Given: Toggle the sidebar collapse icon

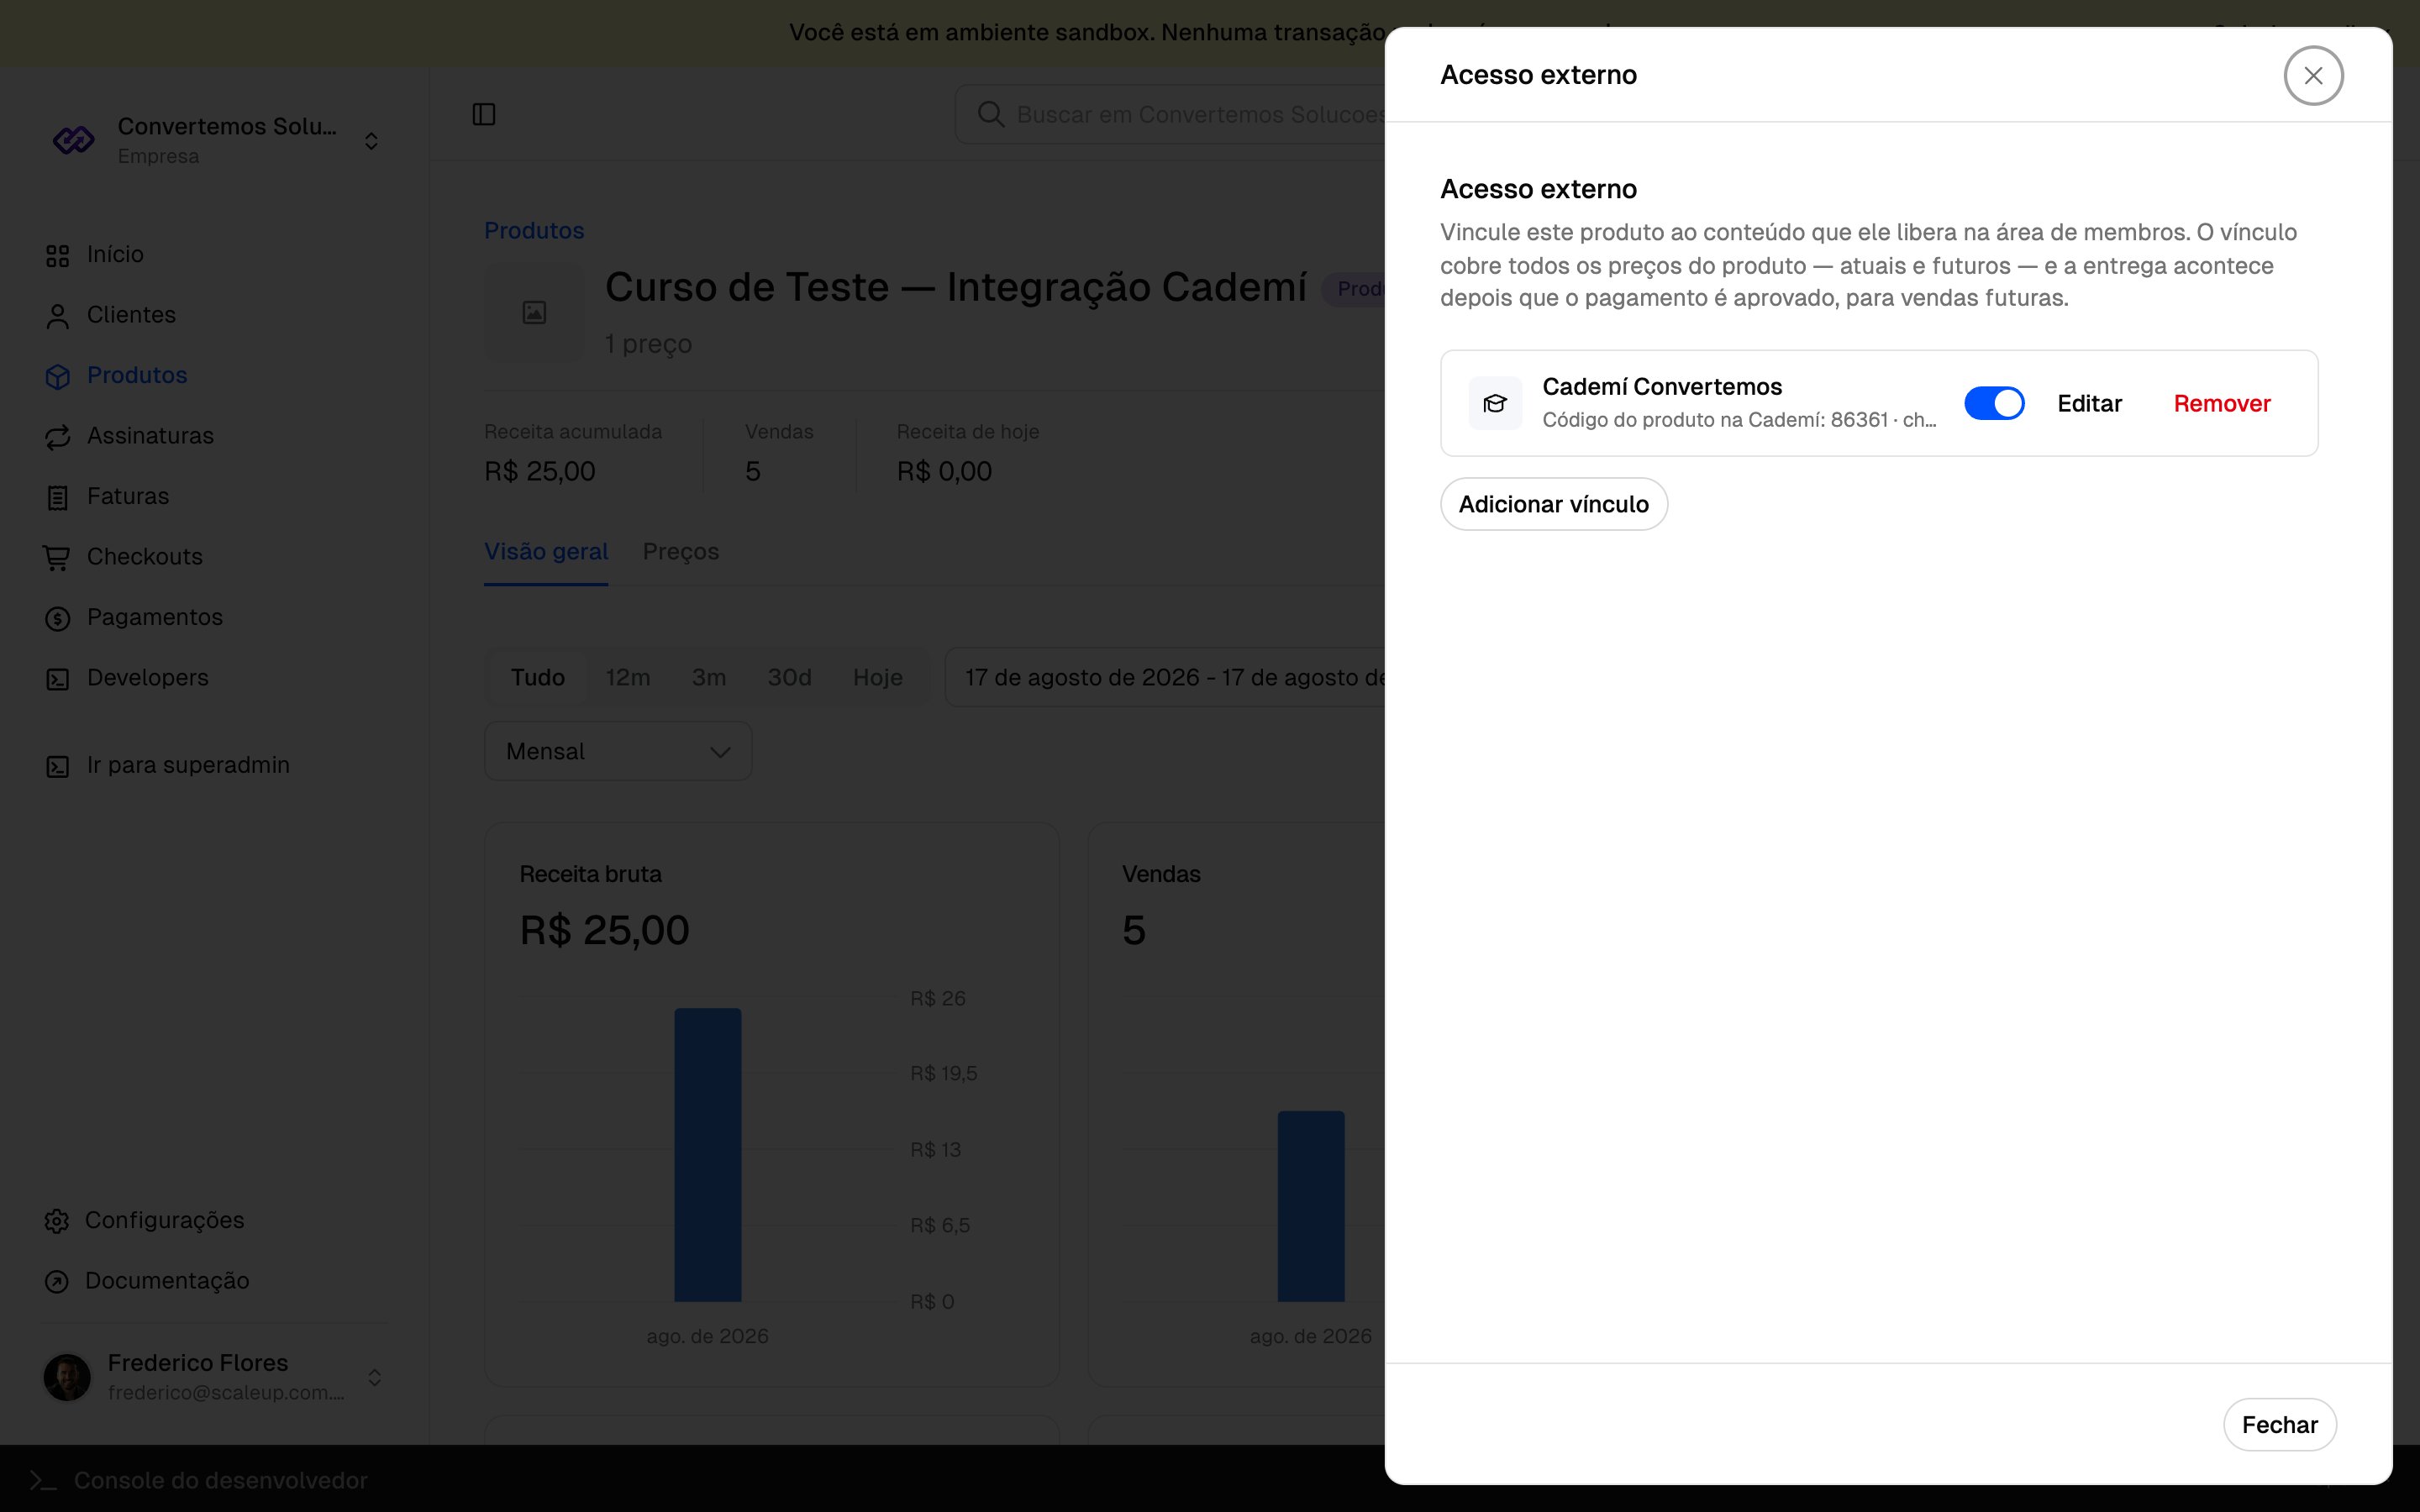Looking at the screenshot, I should 484,114.
